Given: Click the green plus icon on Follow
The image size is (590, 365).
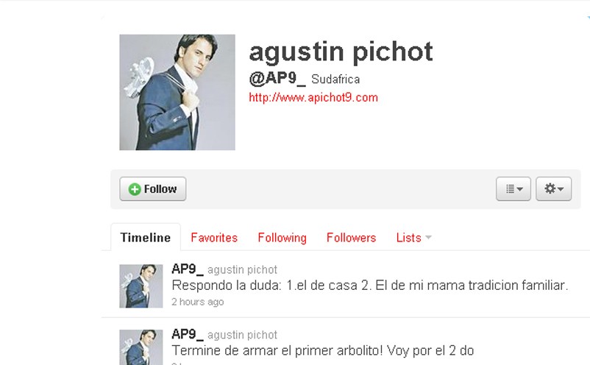Looking at the screenshot, I should pyautogui.click(x=135, y=189).
